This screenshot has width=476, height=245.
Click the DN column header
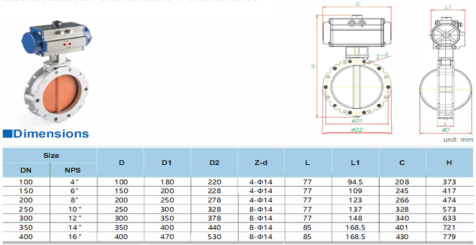pyautogui.click(x=26, y=170)
